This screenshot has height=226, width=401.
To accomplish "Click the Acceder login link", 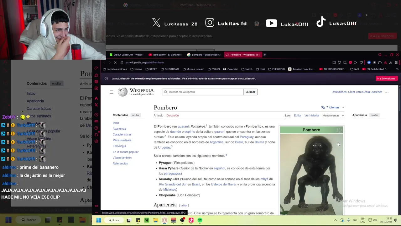I will tap(377, 92).
